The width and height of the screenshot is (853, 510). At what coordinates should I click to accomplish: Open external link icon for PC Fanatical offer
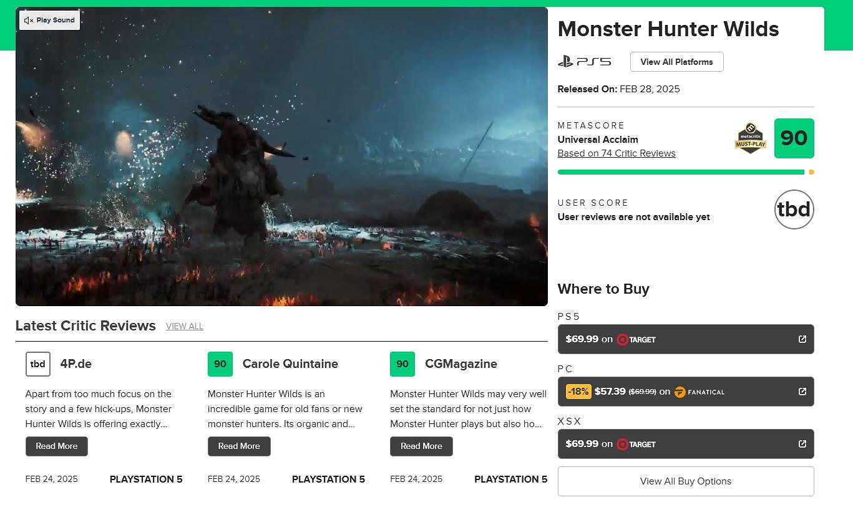tap(802, 392)
